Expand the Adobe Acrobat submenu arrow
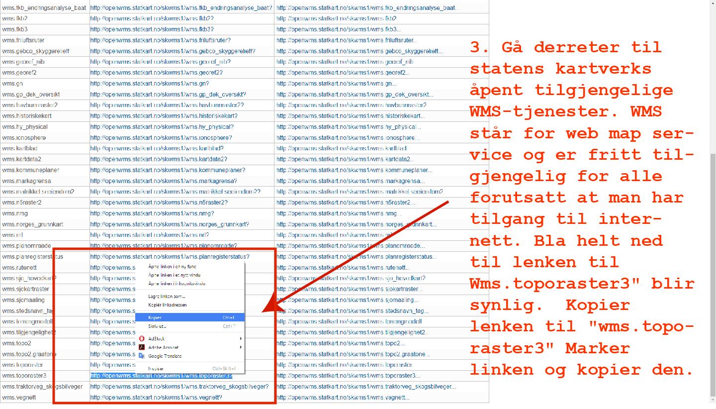 241,347
